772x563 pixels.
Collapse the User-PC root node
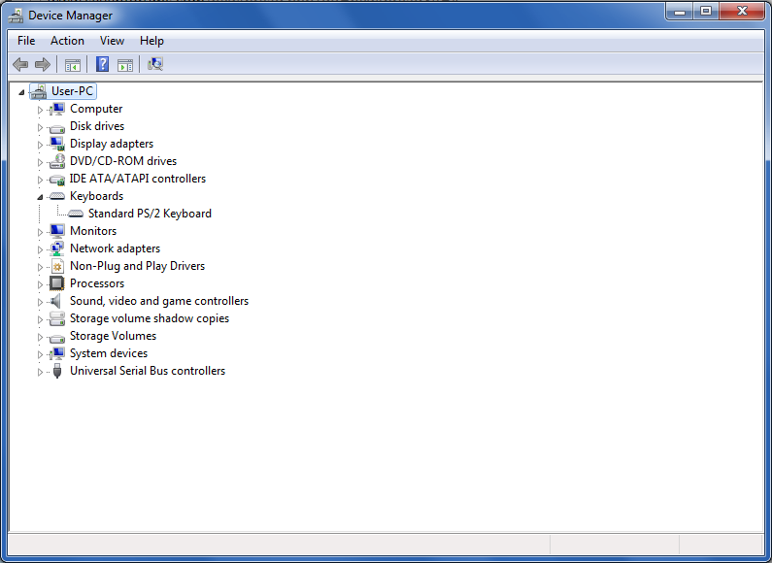pos(21,92)
